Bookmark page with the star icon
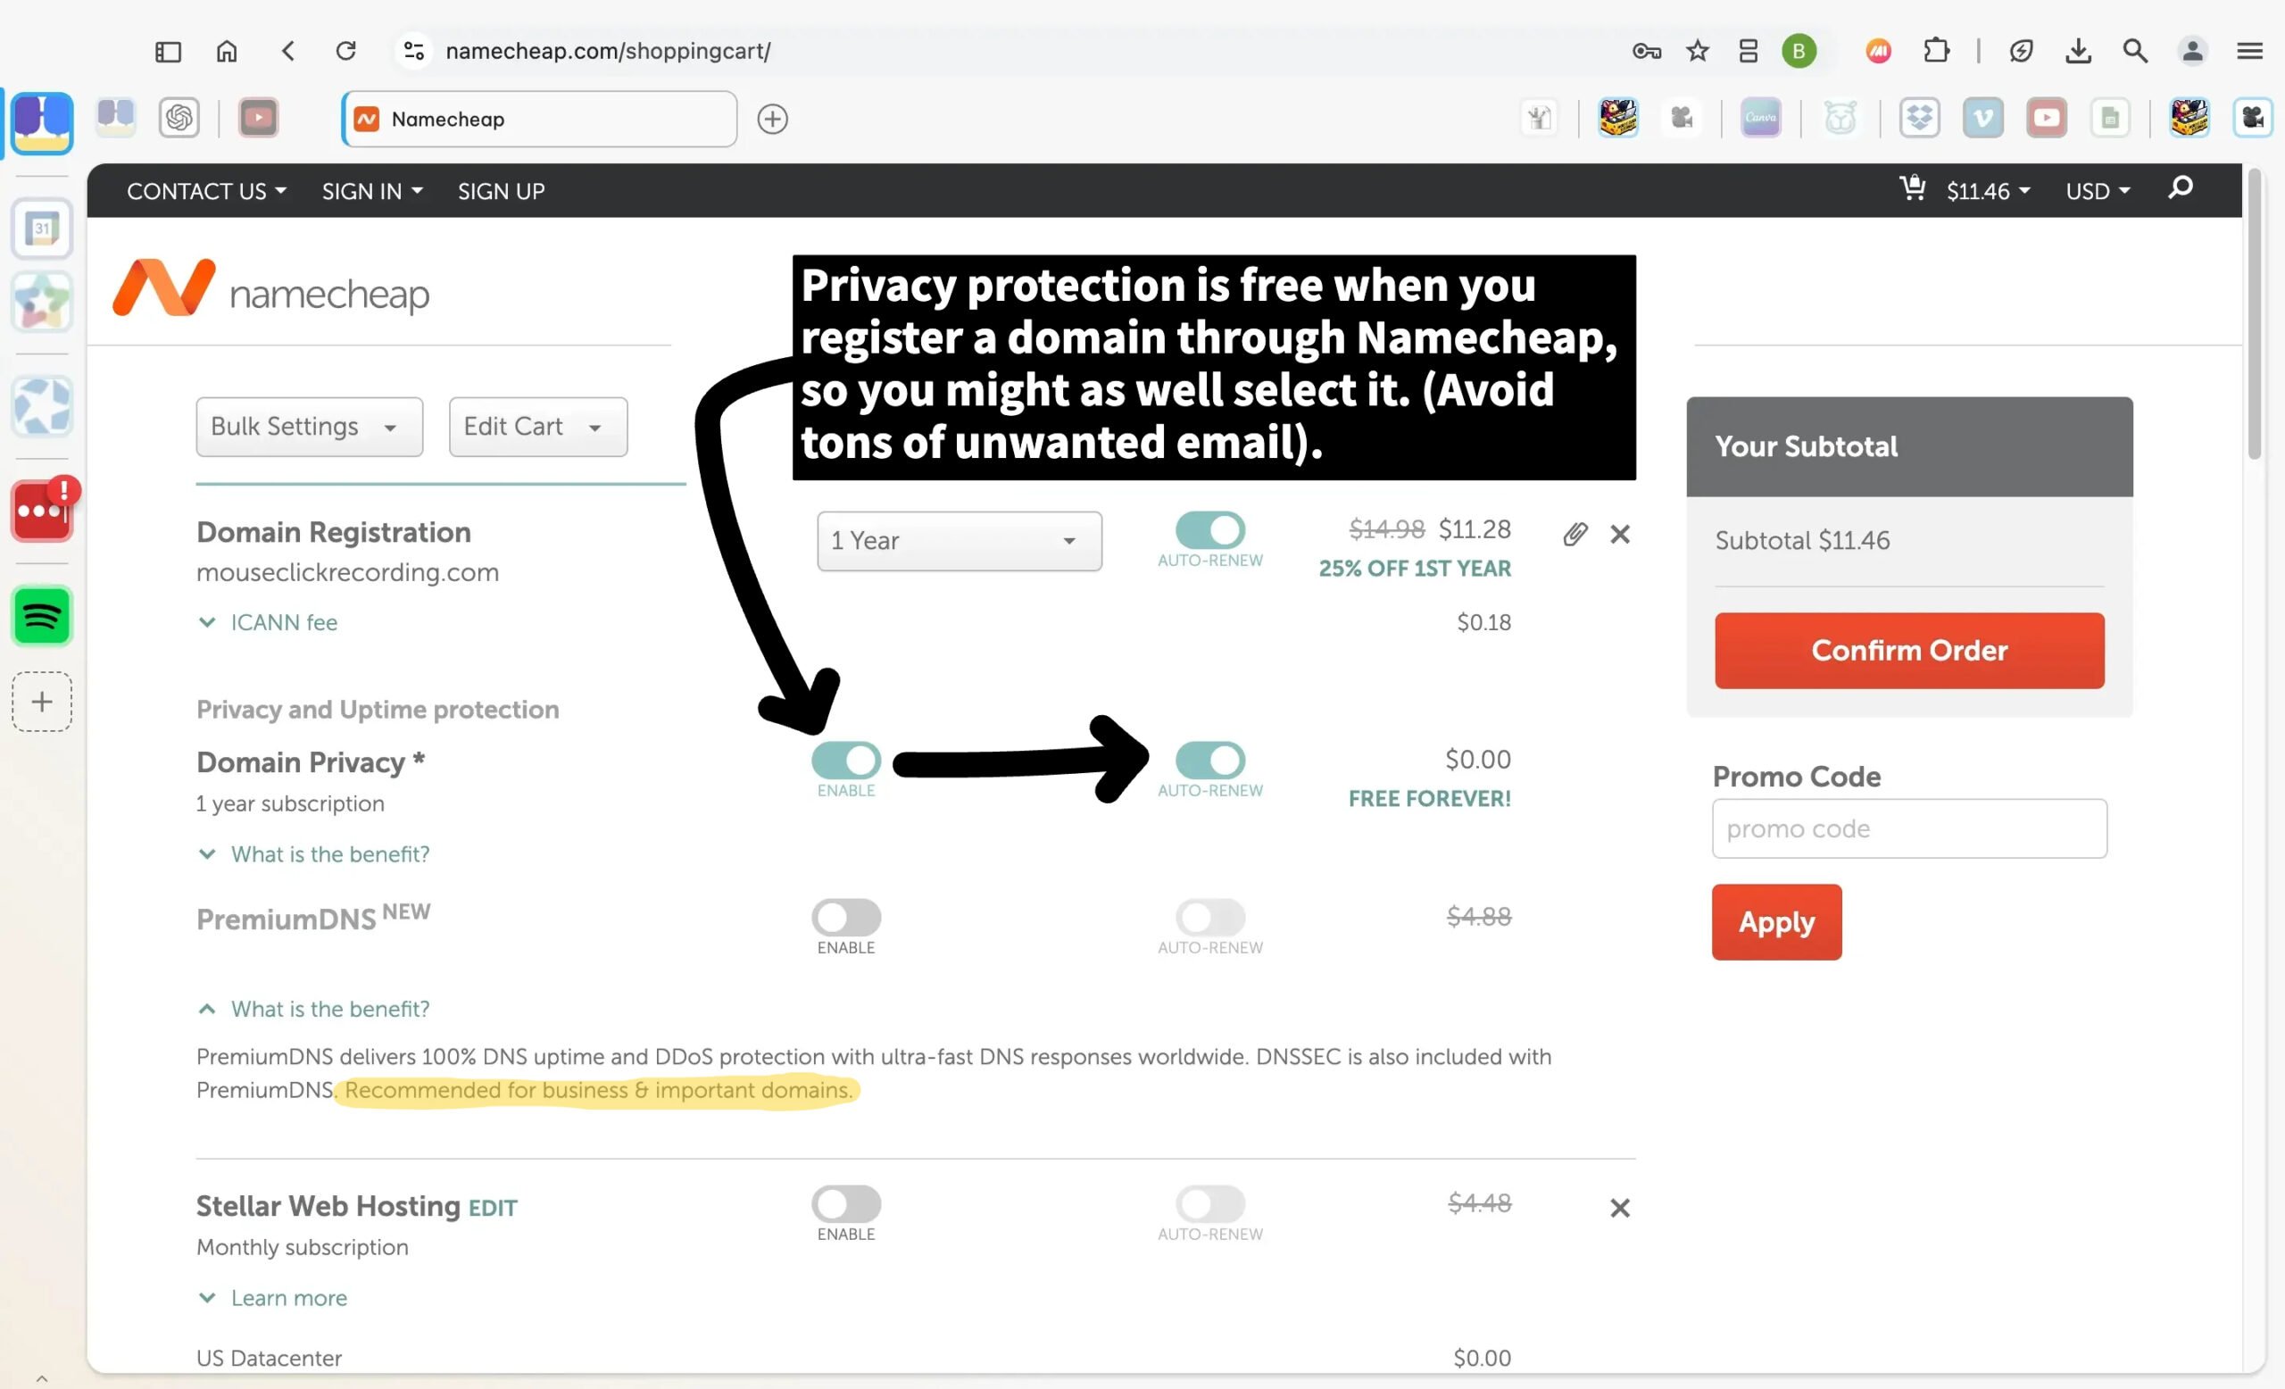Screen dimensions: 2285x1389 pyautogui.click(x=1697, y=51)
